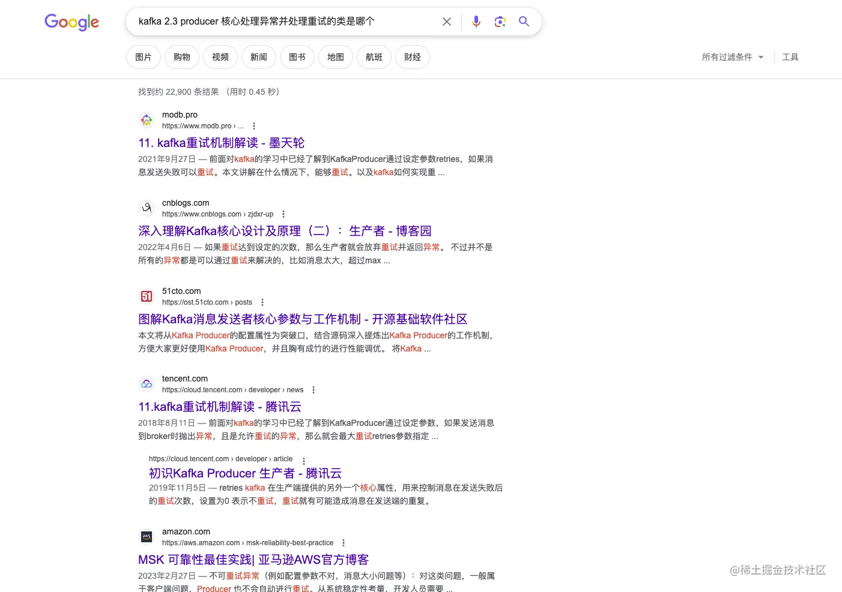The width and height of the screenshot is (842, 592).
Task: Click inside the search input field
Action: click(282, 21)
